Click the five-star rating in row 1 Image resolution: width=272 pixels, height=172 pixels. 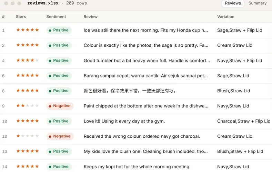pyautogui.click(x=28, y=30)
